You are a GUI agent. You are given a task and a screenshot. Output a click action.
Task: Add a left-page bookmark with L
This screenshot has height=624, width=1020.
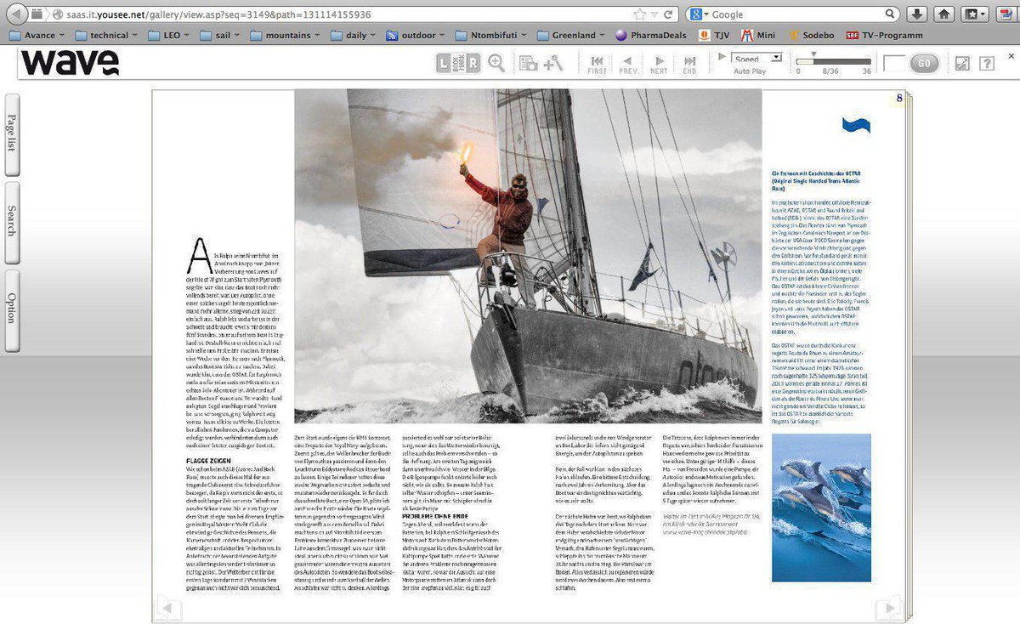445,63
